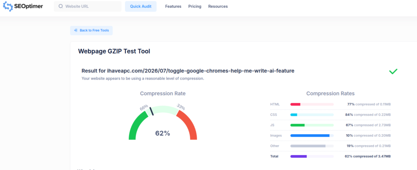Image resolution: width=417 pixels, height=170 pixels.
Task: Click the Images row label
Action: tap(276, 136)
